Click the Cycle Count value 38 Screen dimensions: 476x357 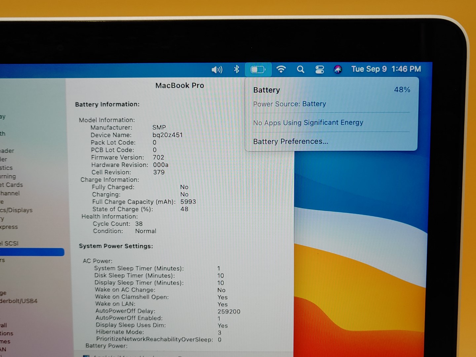pyautogui.click(x=139, y=224)
